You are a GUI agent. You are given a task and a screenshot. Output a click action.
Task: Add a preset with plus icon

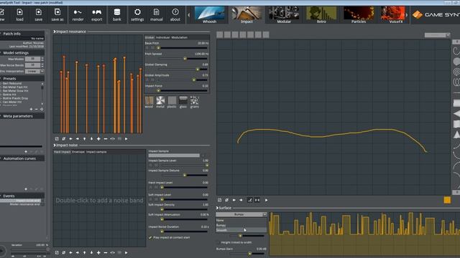click(31, 109)
